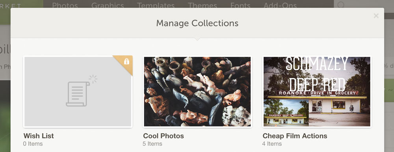Click the lock icon on Wish List
Screen dimensions: 394x152
pyautogui.click(x=126, y=61)
